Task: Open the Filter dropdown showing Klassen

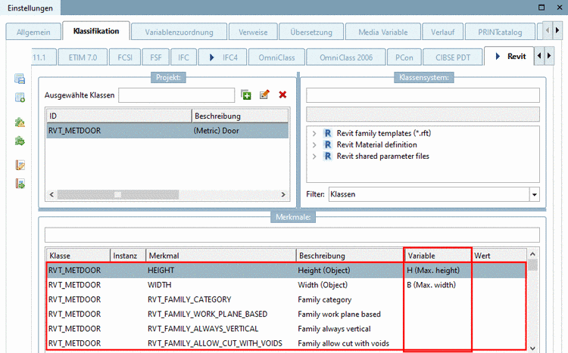Action: coord(535,194)
